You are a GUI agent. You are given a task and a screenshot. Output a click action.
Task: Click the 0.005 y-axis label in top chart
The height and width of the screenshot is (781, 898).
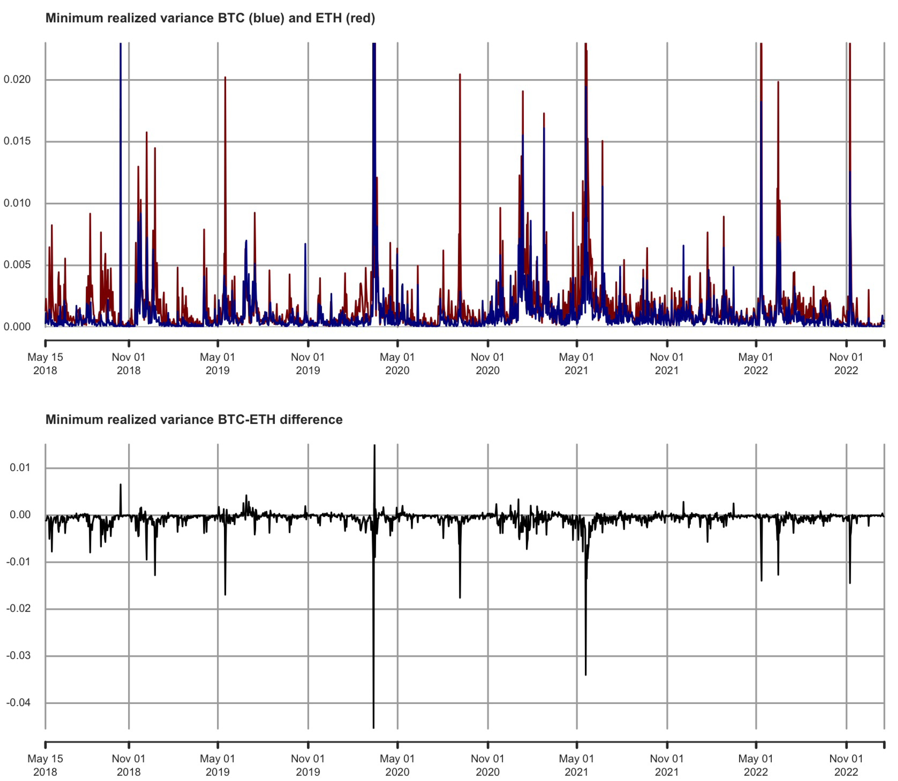tap(17, 265)
